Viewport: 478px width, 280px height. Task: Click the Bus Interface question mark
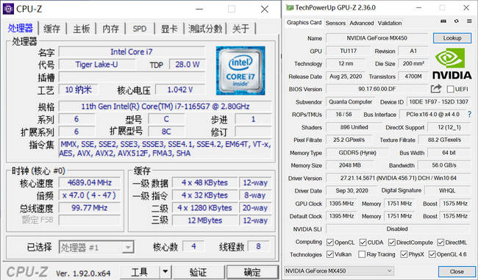469,114
